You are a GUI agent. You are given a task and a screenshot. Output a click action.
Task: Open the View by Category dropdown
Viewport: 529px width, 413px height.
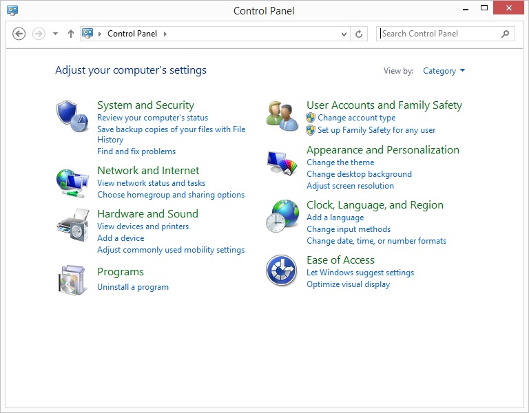tap(444, 71)
